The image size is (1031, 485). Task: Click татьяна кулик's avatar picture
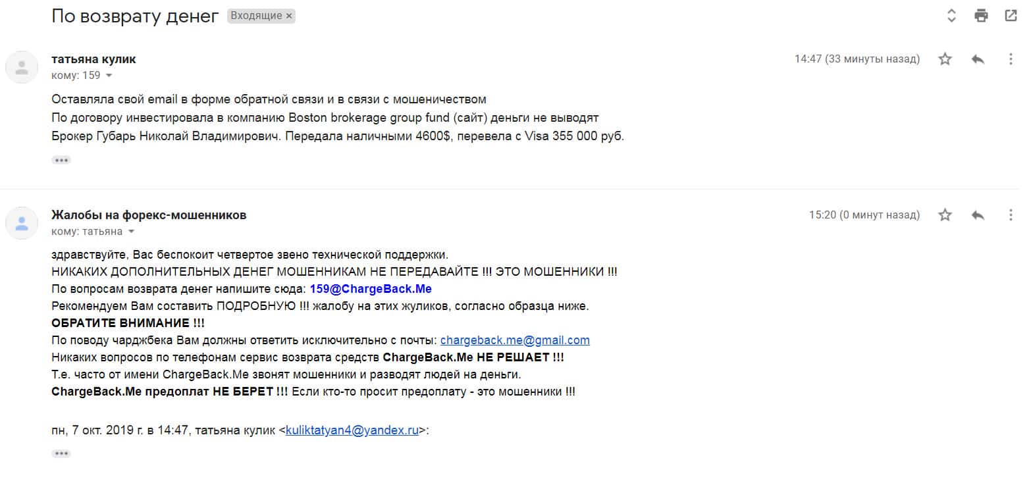click(x=22, y=67)
